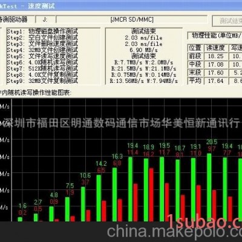Image resolution: width=242 pixels, height=242 pixels.
Task: Select Step2 空白文件创建测试 row
Action: coord(42,38)
